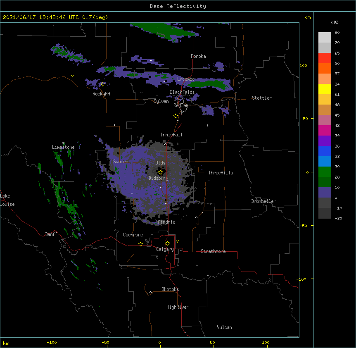Select the dusty pink 45 dBZ legend swatch
The height and width of the screenshot is (348, 356).
(325, 120)
